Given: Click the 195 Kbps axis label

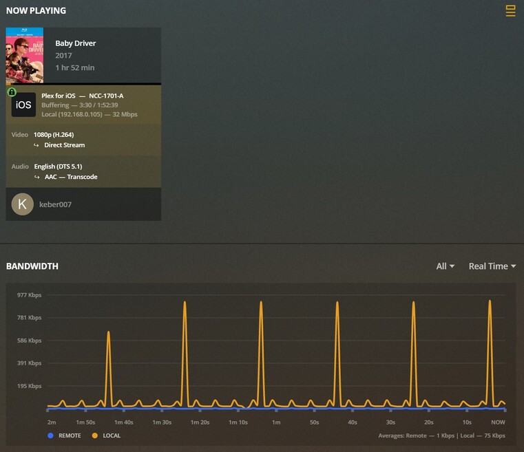Looking at the screenshot, I should pos(30,386).
